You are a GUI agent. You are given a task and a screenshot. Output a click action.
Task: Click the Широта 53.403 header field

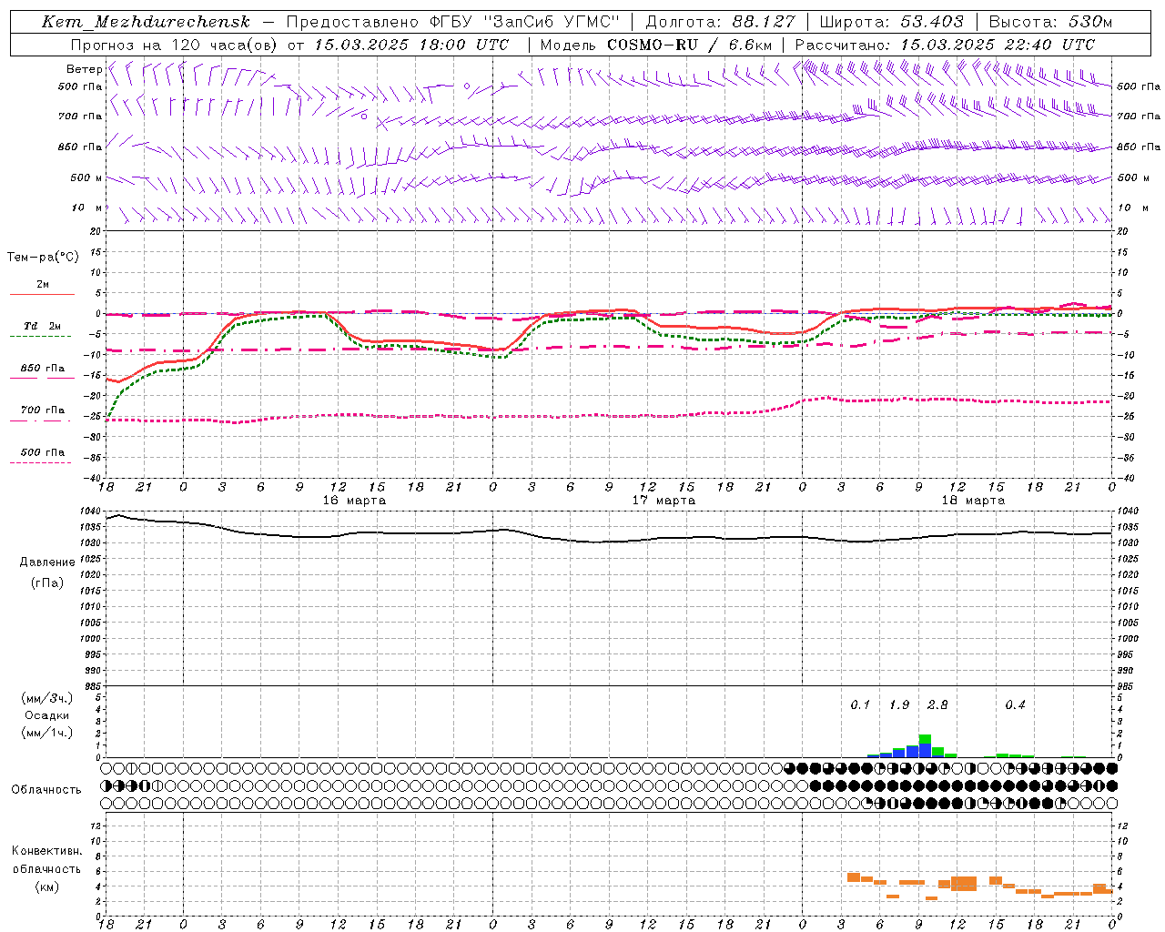(896, 22)
